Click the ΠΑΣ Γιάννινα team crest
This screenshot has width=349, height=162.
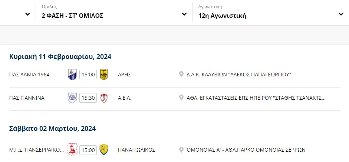pyautogui.click(x=72, y=98)
